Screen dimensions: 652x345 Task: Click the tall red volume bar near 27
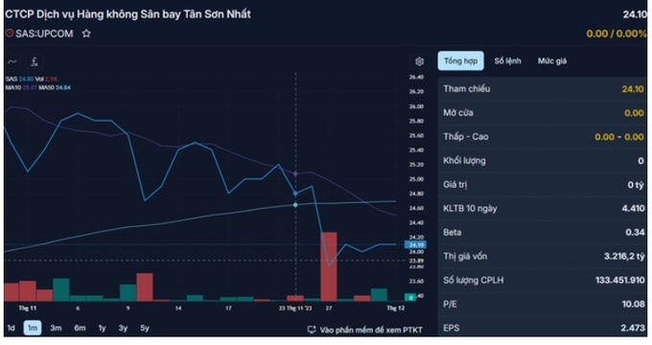(329, 266)
